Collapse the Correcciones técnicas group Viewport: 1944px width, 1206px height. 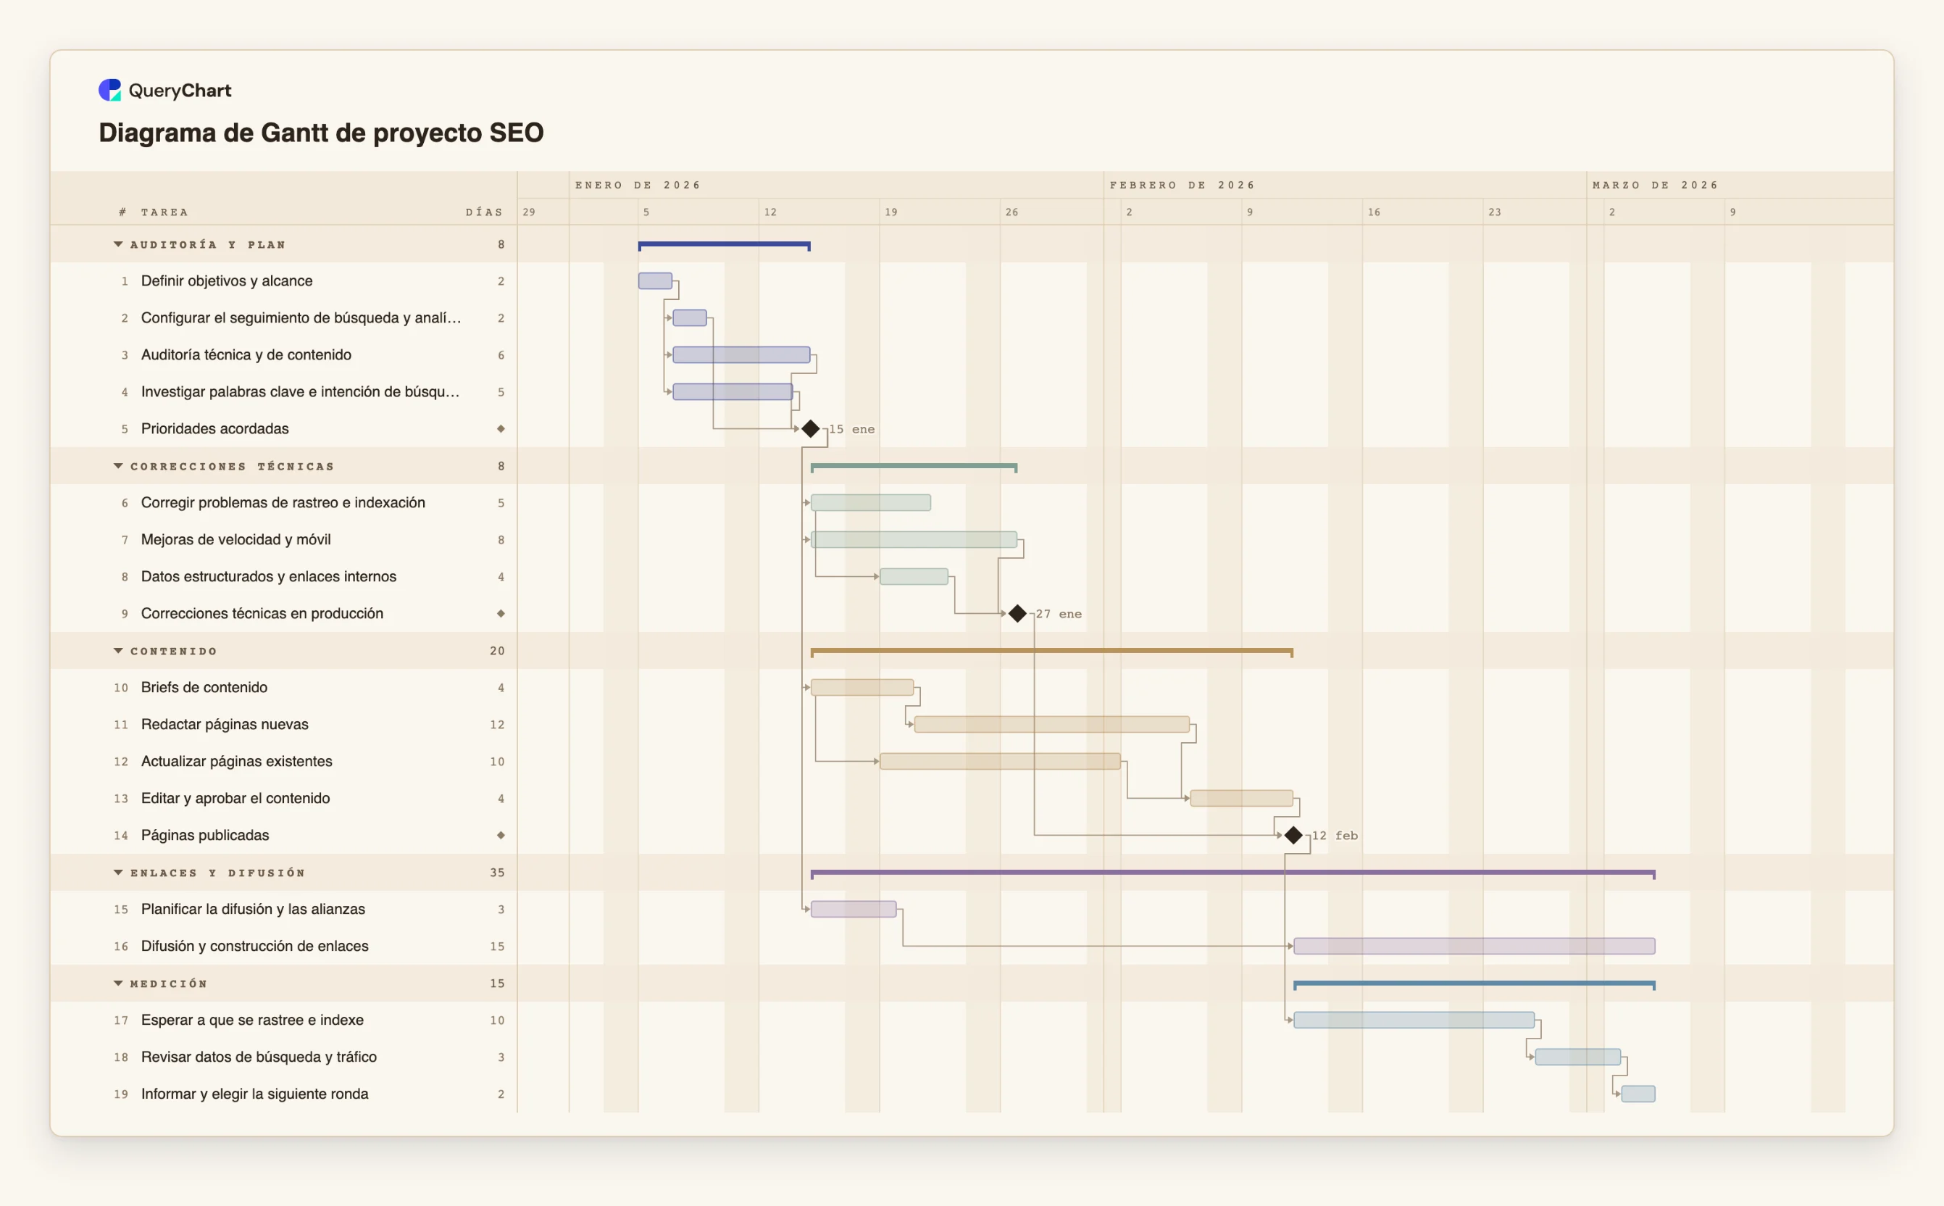click(x=118, y=466)
